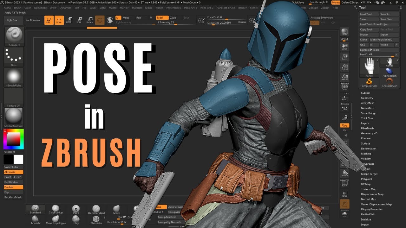Select ClayBuildup brush in bottom shelf
406x228 pixels.
56,209
